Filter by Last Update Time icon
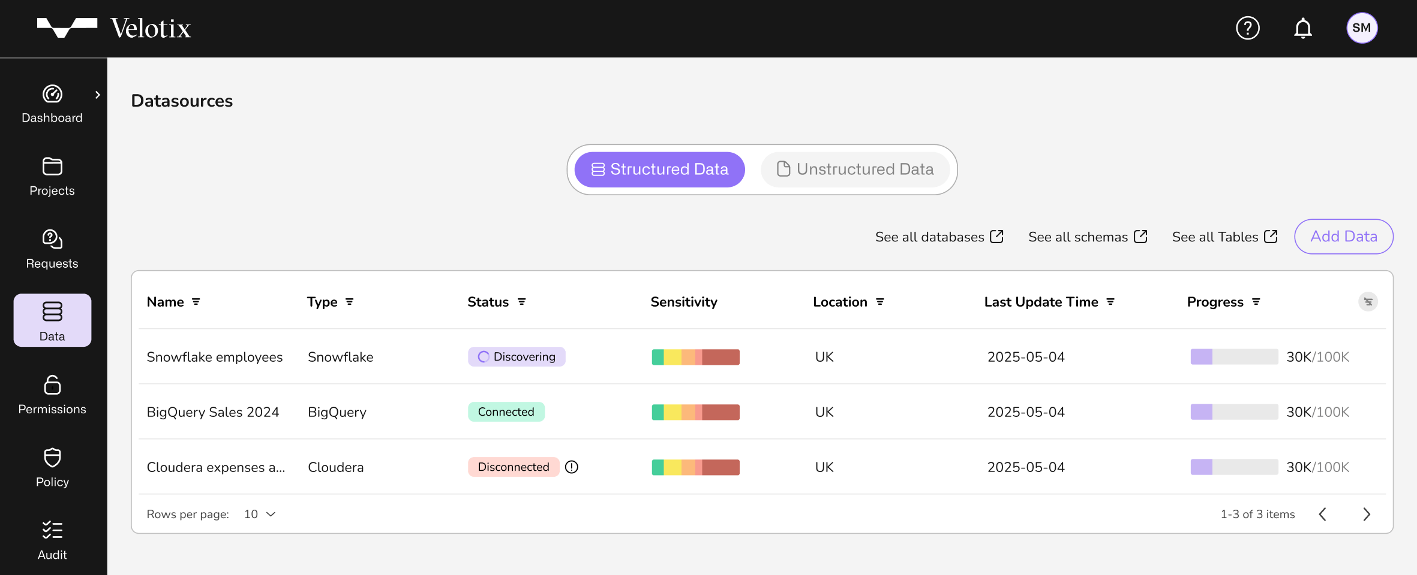Viewport: 1417px width, 575px height. [x=1110, y=302]
